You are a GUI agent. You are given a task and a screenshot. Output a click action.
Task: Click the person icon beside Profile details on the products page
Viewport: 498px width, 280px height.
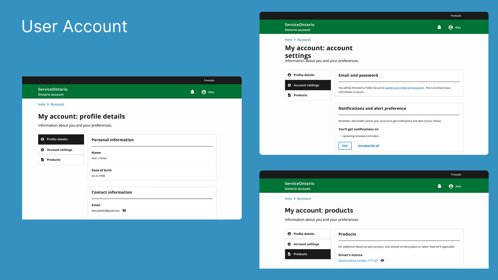(289, 234)
